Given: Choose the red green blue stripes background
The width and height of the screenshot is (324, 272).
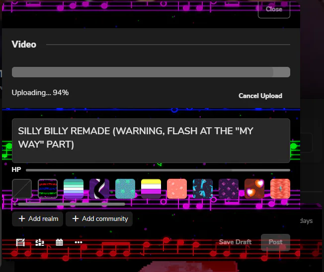Looking at the screenshot, I should click(x=48, y=189).
